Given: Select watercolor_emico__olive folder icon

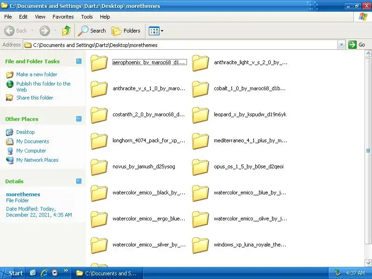Looking at the screenshot, I should click(200, 219).
